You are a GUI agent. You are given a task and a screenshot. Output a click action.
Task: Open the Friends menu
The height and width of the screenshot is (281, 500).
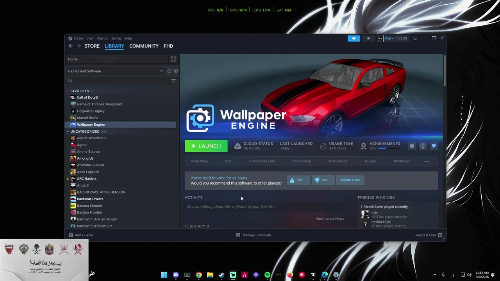[102, 38]
